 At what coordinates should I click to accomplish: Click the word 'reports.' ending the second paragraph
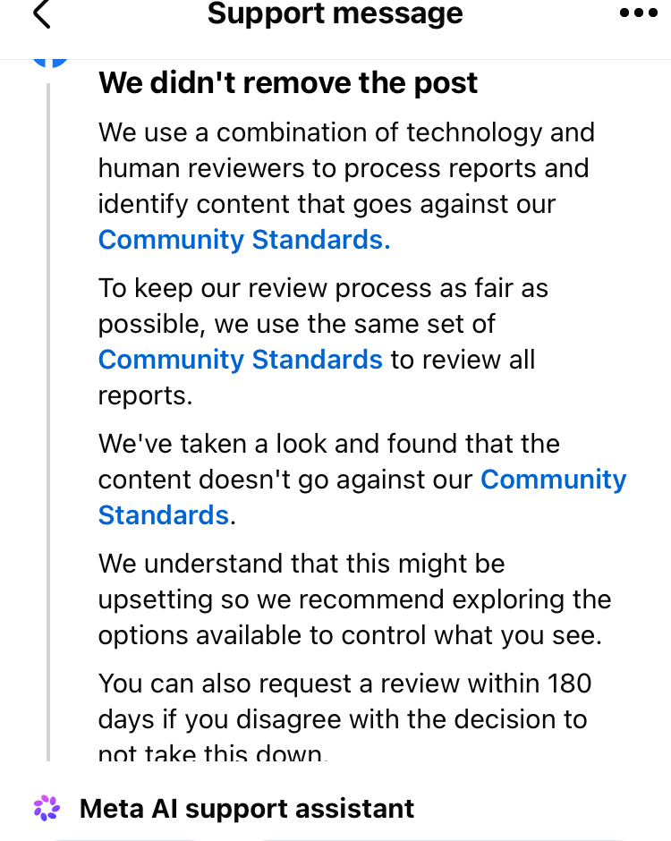pyautogui.click(x=145, y=395)
